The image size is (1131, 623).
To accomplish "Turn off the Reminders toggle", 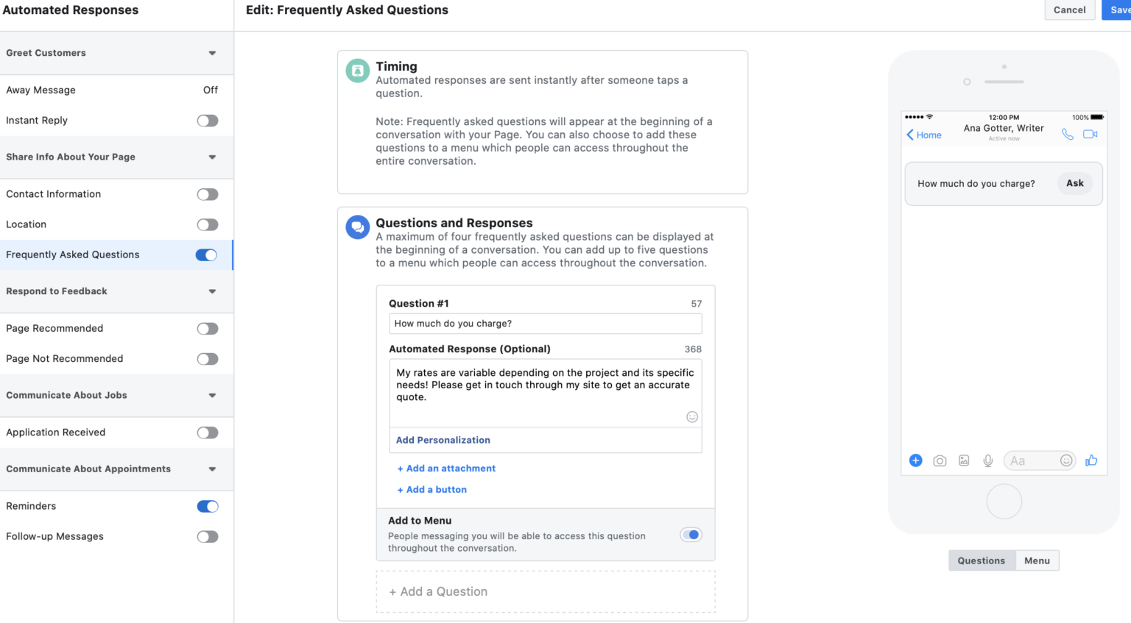I will coord(208,506).
